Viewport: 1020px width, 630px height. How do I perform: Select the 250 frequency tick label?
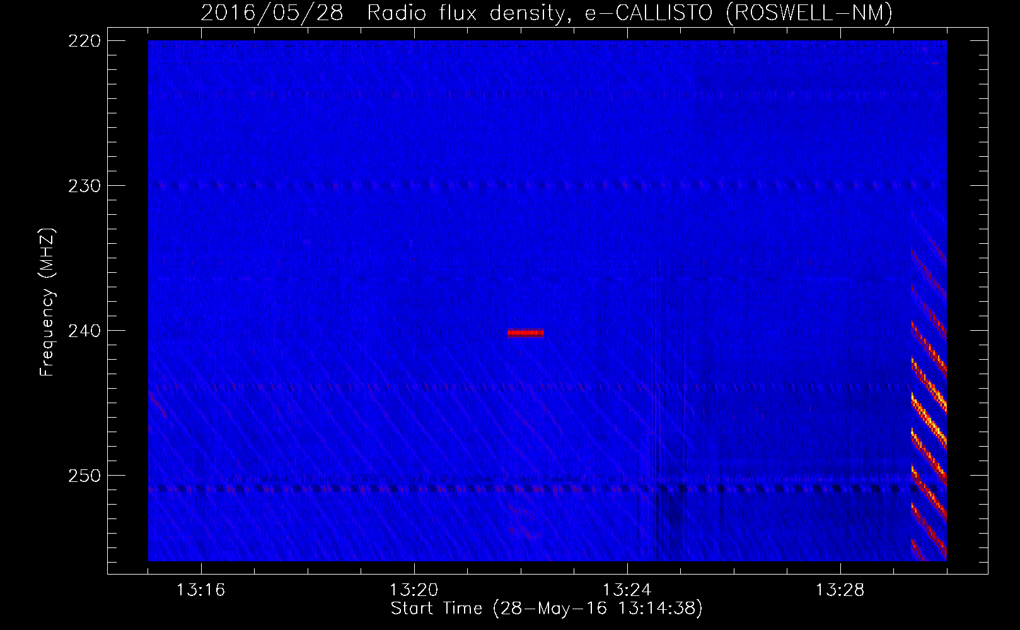pyautogui.click(x=84, y=476)
